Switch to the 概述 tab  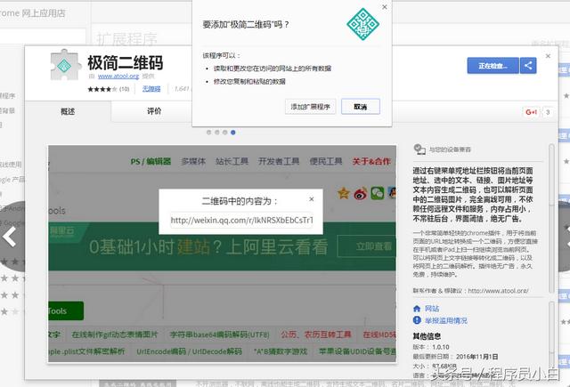click(68, 111)
